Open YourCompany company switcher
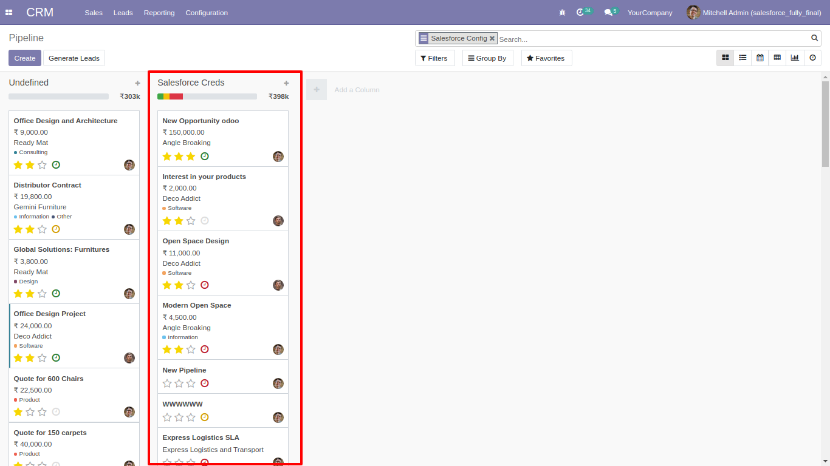This screenshot has height=466, width=830. coord(650,12)
